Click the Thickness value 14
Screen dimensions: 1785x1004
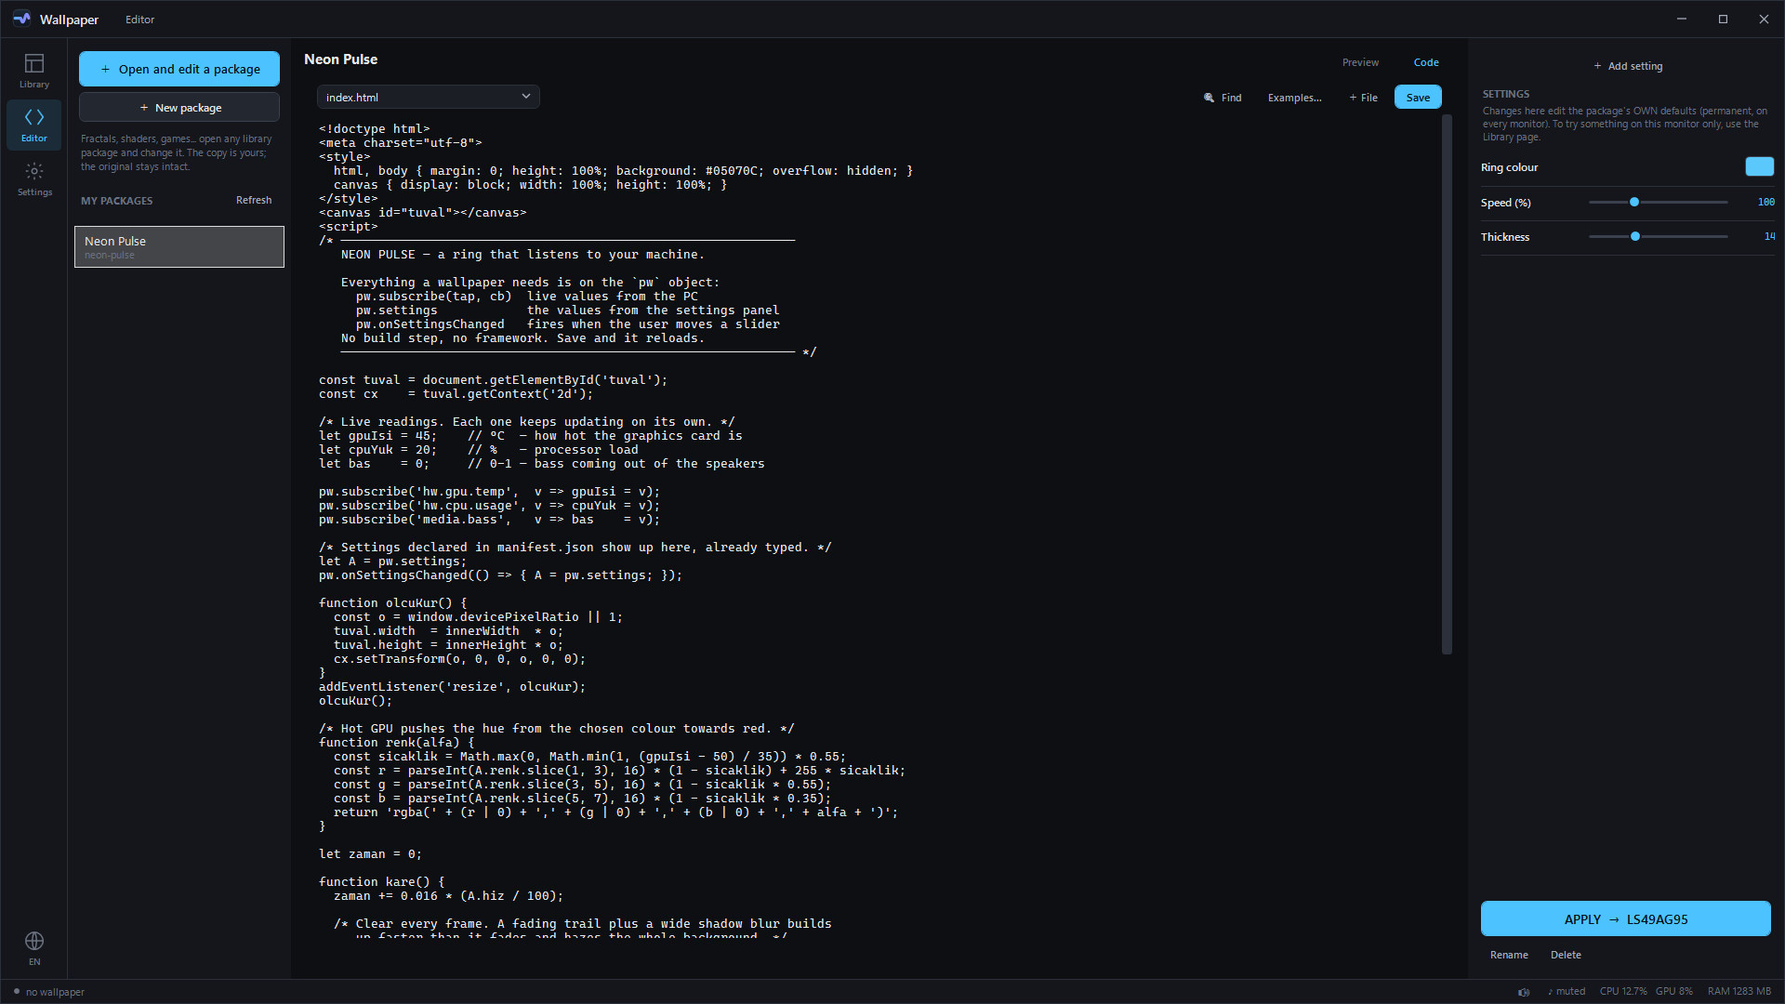(x=1769, y=236)
